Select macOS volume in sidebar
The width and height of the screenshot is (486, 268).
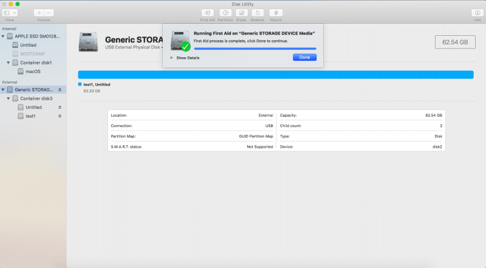point(33,71)
